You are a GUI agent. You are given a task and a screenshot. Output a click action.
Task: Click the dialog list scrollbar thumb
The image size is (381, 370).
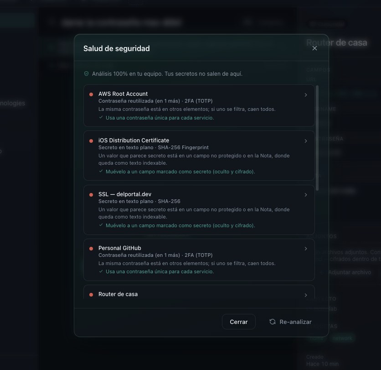pyautogui.click(x=317, y=138)
